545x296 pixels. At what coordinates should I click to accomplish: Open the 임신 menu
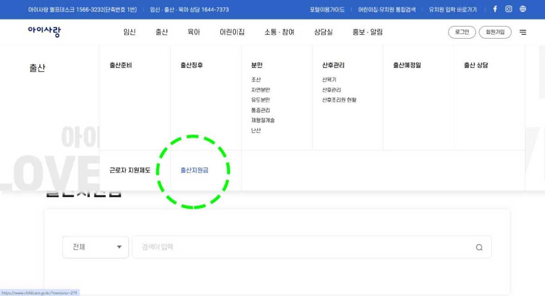129,32
